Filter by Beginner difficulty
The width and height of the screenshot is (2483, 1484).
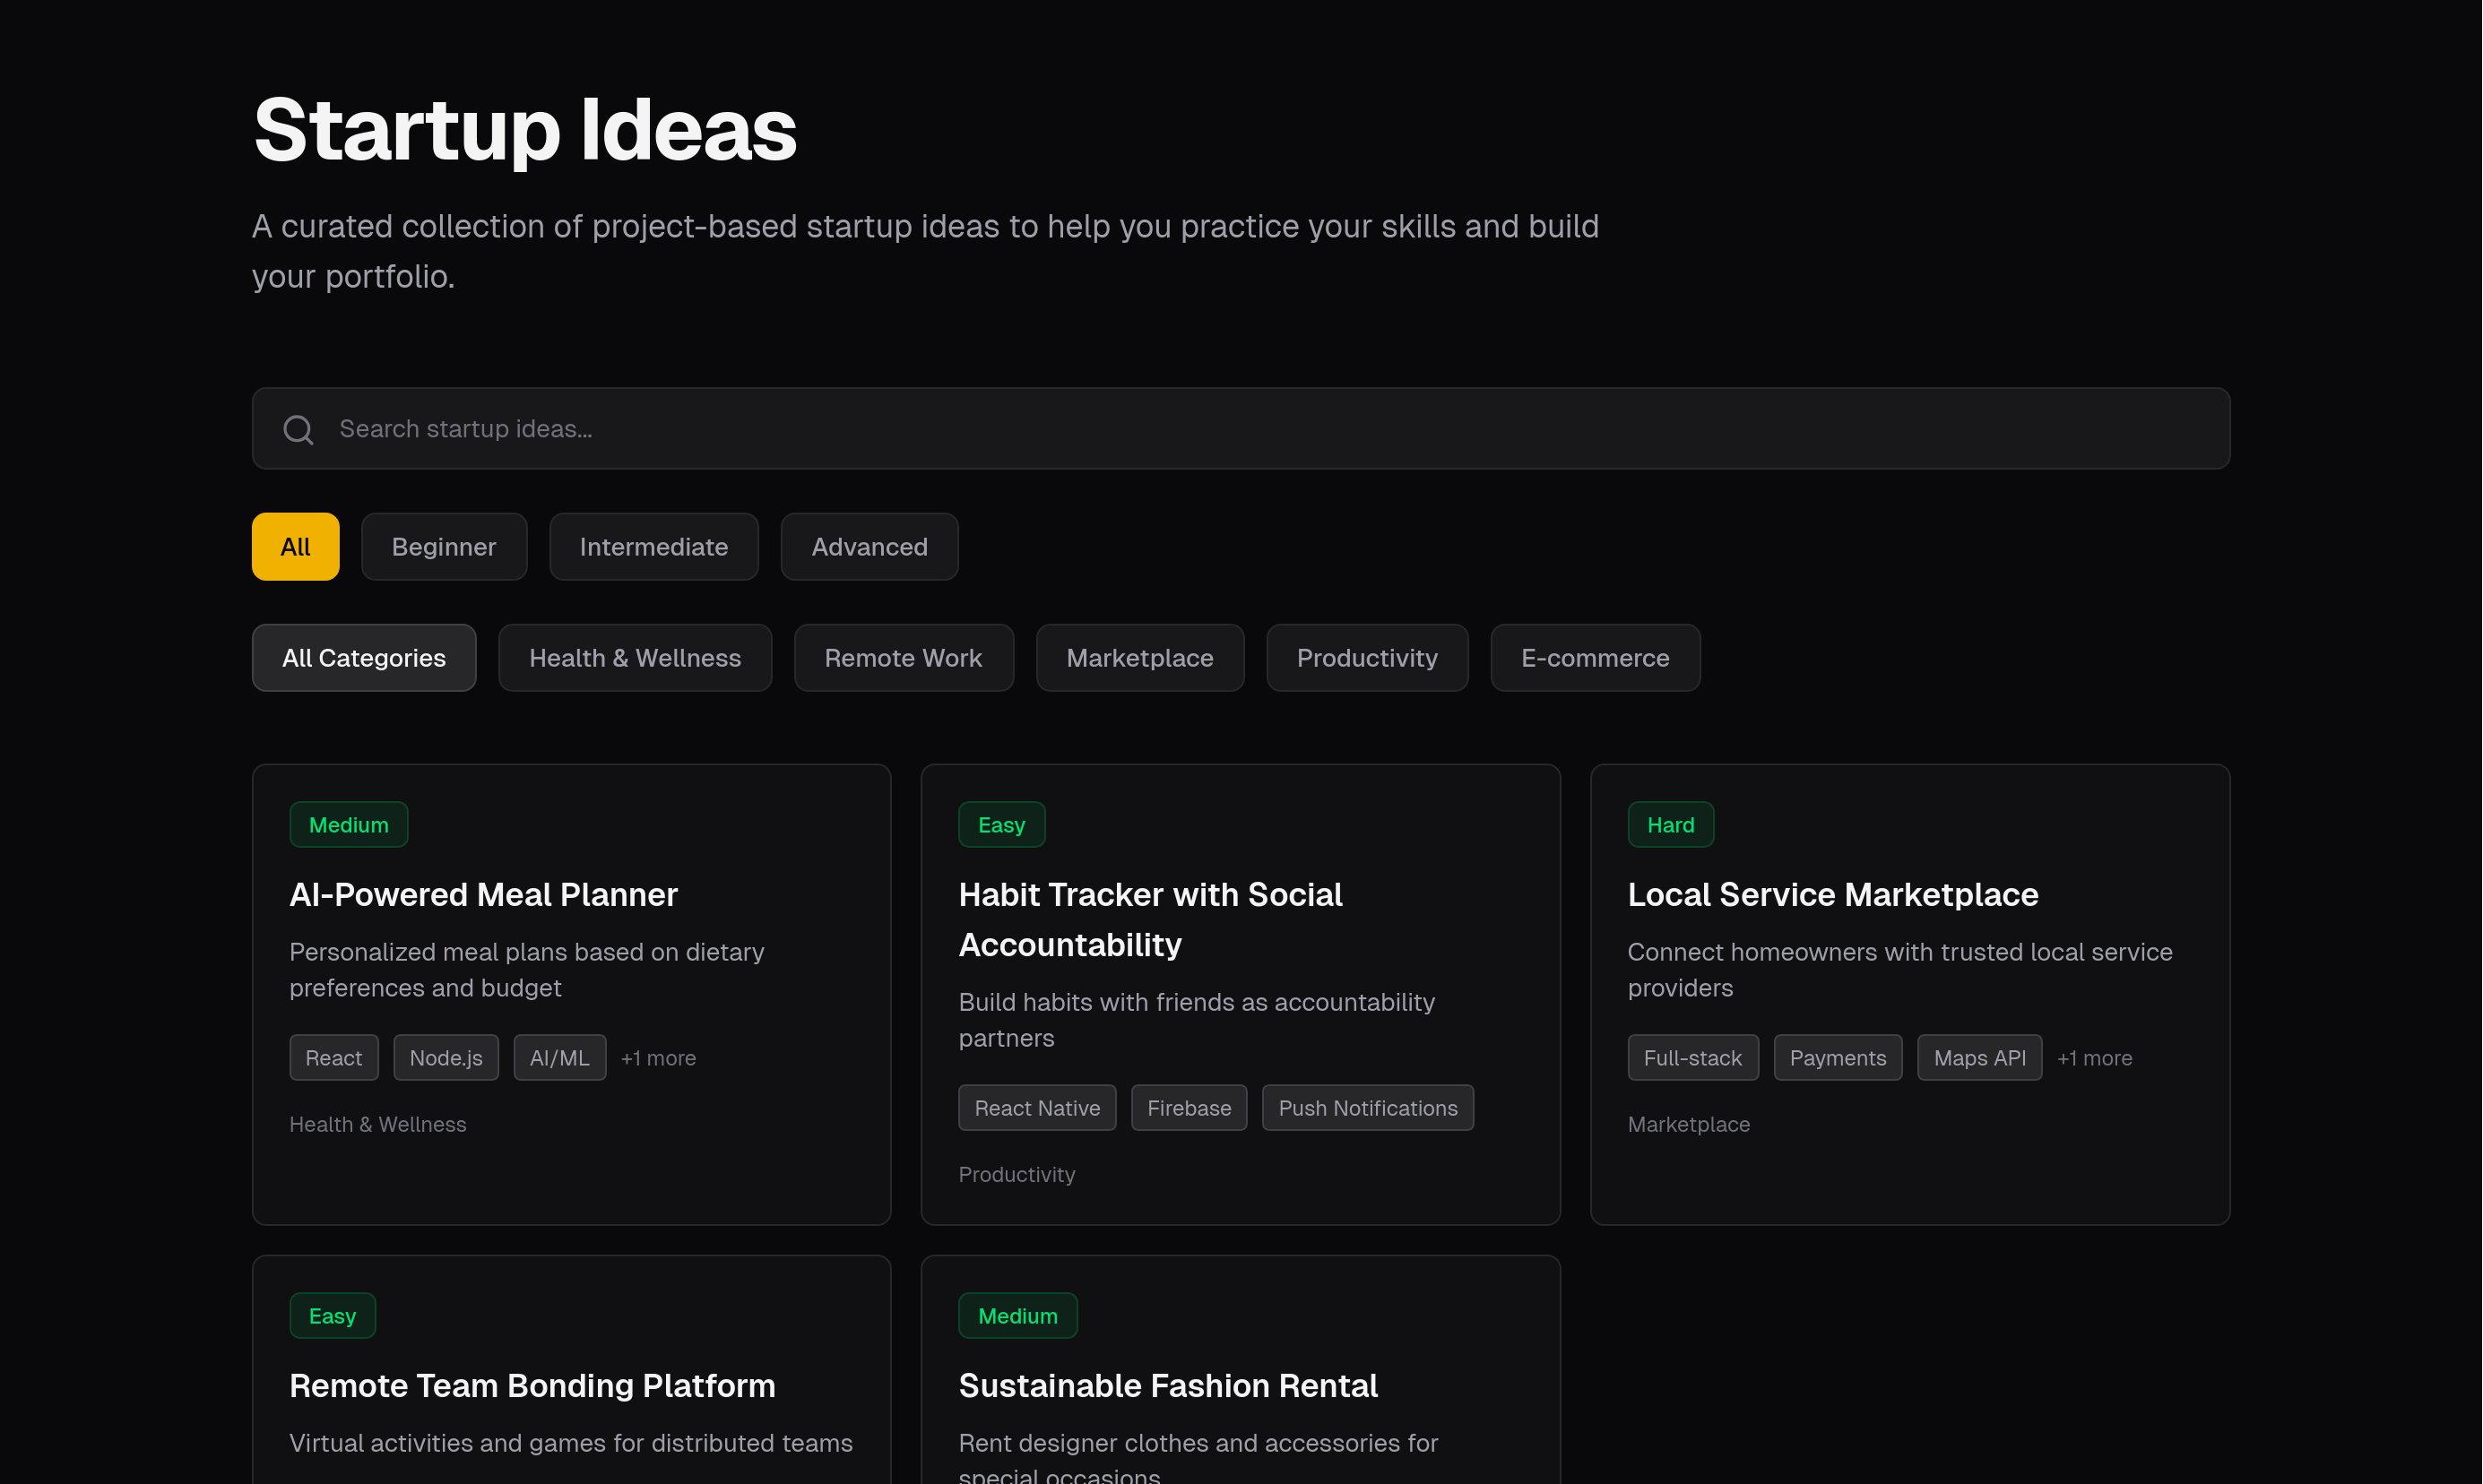pos(443,547)
